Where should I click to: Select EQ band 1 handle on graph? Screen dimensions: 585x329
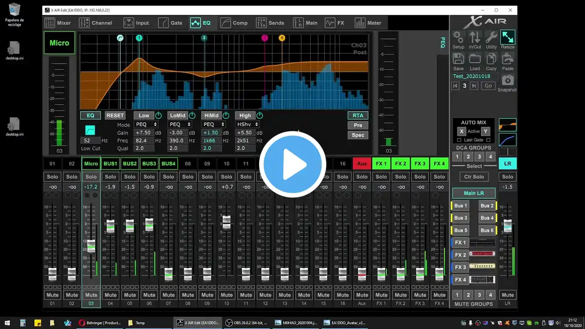pos(139,38)
